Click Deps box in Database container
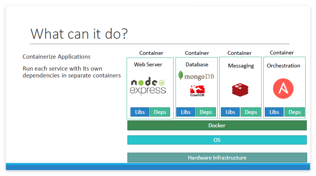316x176 pixels. [x=206, y=112]
